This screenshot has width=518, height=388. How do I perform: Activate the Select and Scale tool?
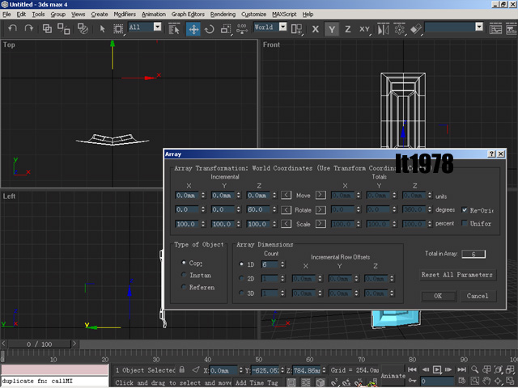(226, 29)
